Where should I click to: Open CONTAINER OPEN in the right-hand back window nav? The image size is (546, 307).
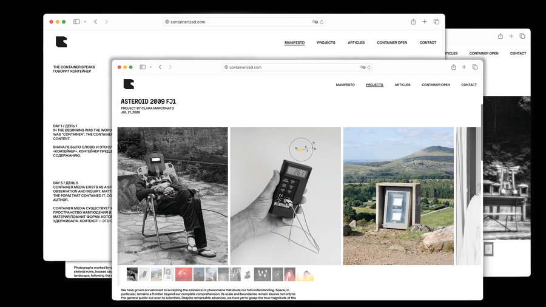[484, 53]
